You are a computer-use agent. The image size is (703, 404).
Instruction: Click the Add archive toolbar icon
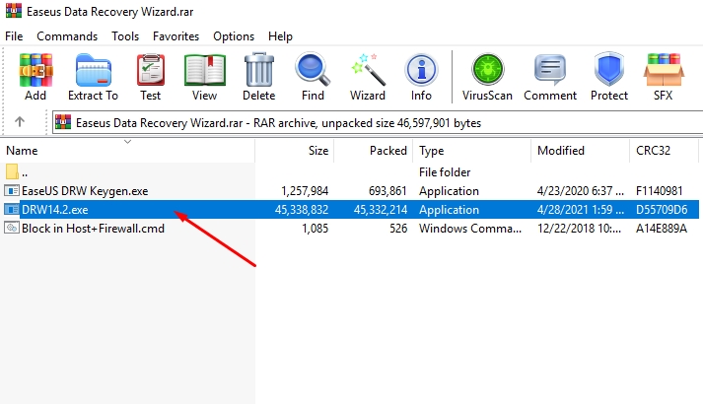pyautogui.click(x=35, y=70)
